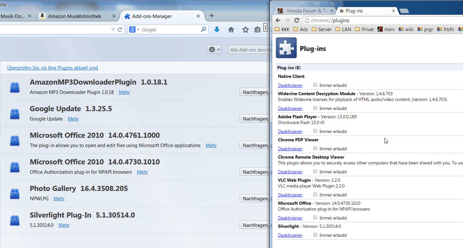The image size is (463, 248).
Task: Click Silverlight Plug-In brick icon
Action: (x=15, y=220)
